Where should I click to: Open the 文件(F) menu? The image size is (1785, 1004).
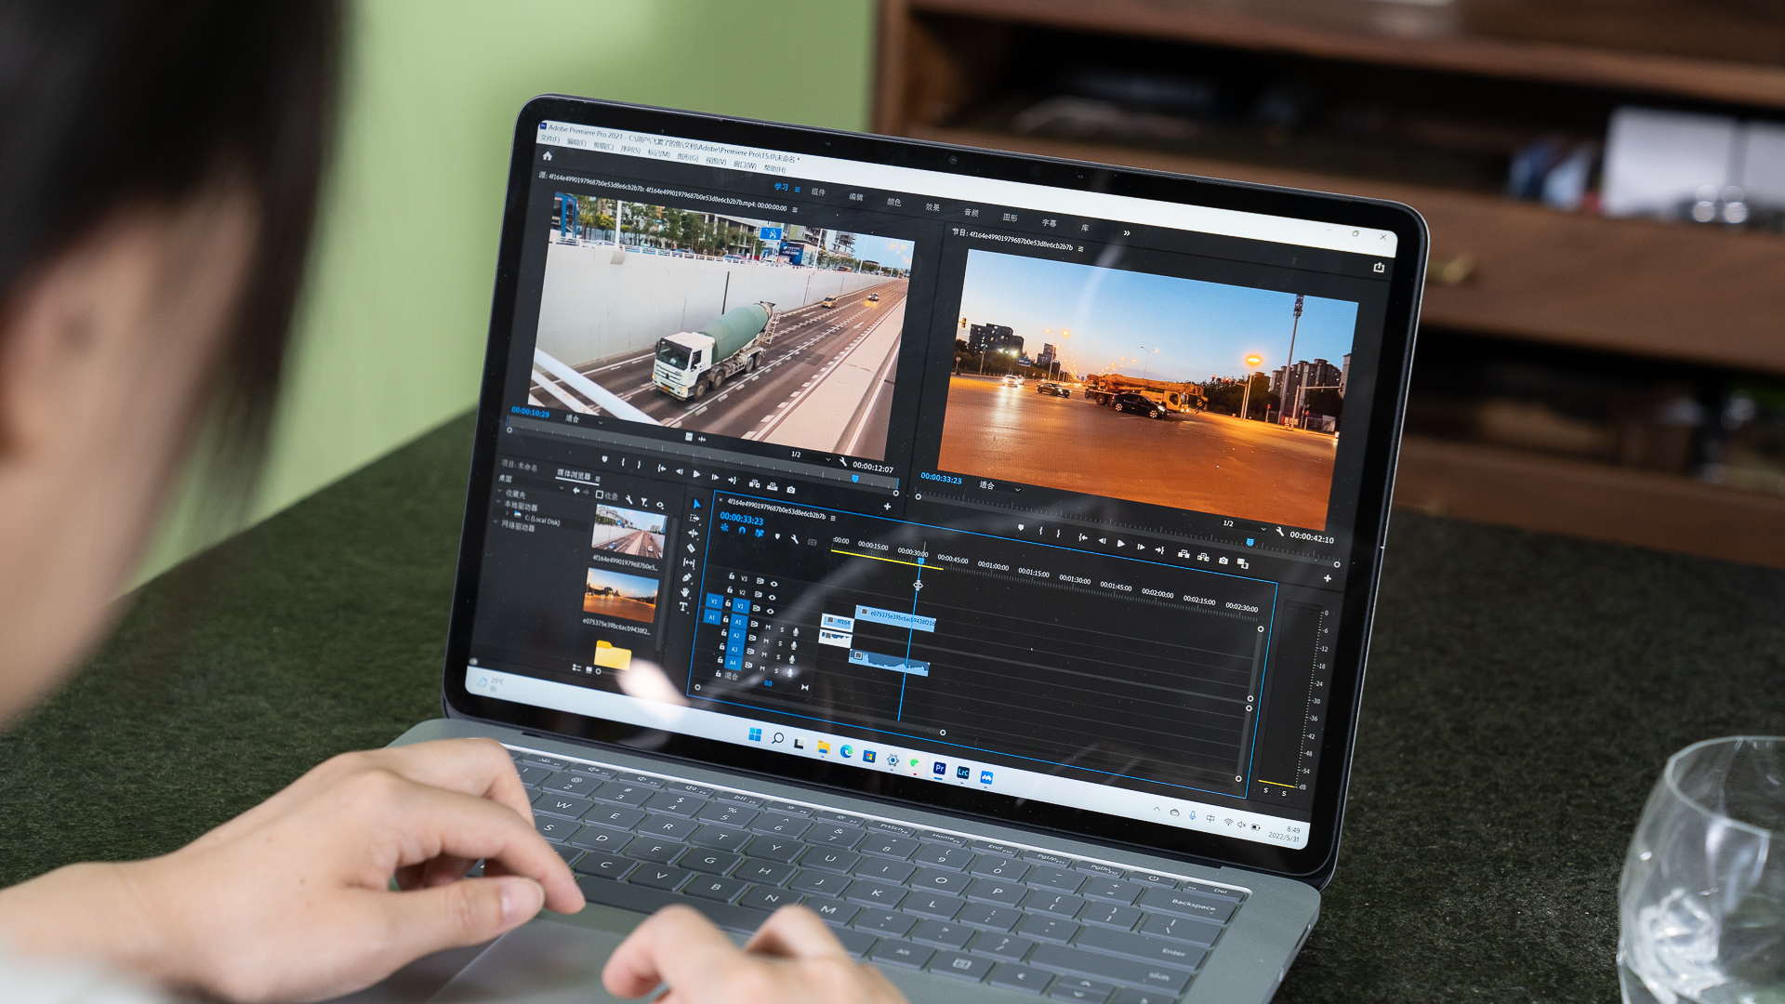550,139
